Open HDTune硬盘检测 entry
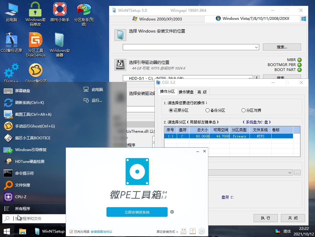This screenshot has height=237, width=315. coord(24,161)
